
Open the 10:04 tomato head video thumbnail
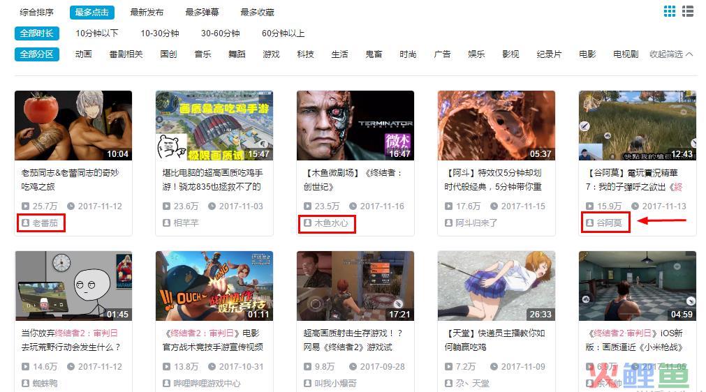click(73, 126)
